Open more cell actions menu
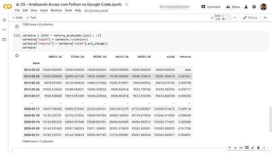This screenshot has width=272, height=153. (x=264, y=147)
